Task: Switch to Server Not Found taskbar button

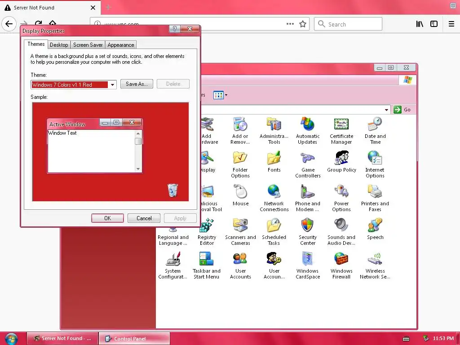Action: (x=62, y=338)
